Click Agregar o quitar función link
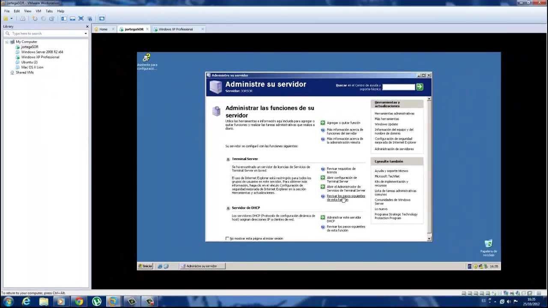This screenshot has height=308, width=548. (343, 123)
